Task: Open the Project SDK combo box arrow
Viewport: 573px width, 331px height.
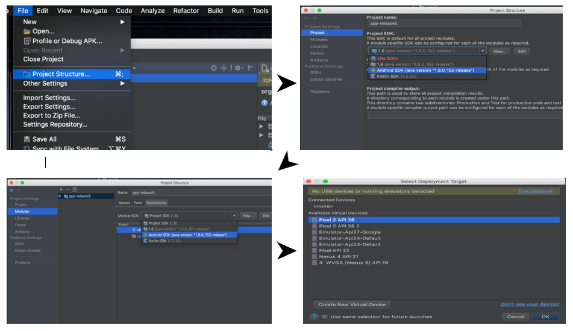Action: [483, 51]
